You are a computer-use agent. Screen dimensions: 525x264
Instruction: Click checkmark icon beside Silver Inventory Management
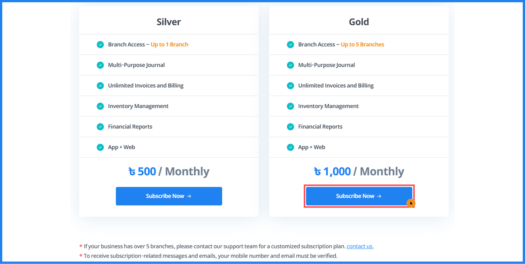[x=100, y=106]
